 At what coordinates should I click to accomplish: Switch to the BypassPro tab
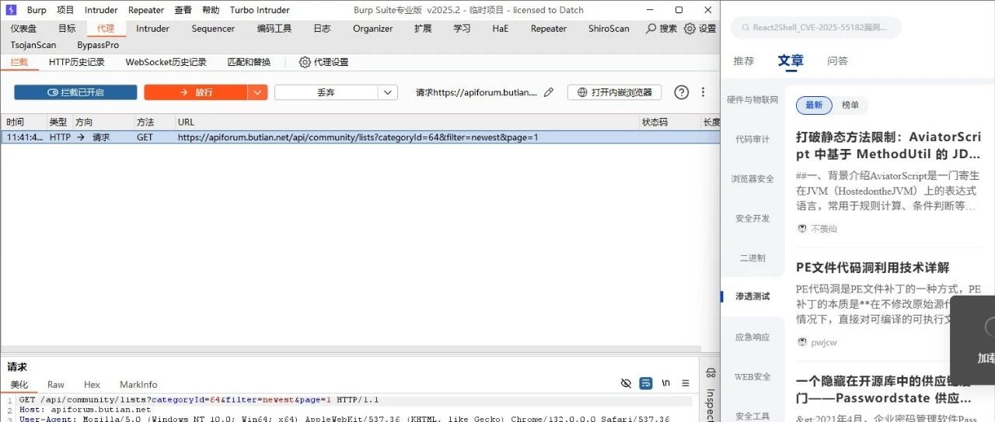click(98, 45)
